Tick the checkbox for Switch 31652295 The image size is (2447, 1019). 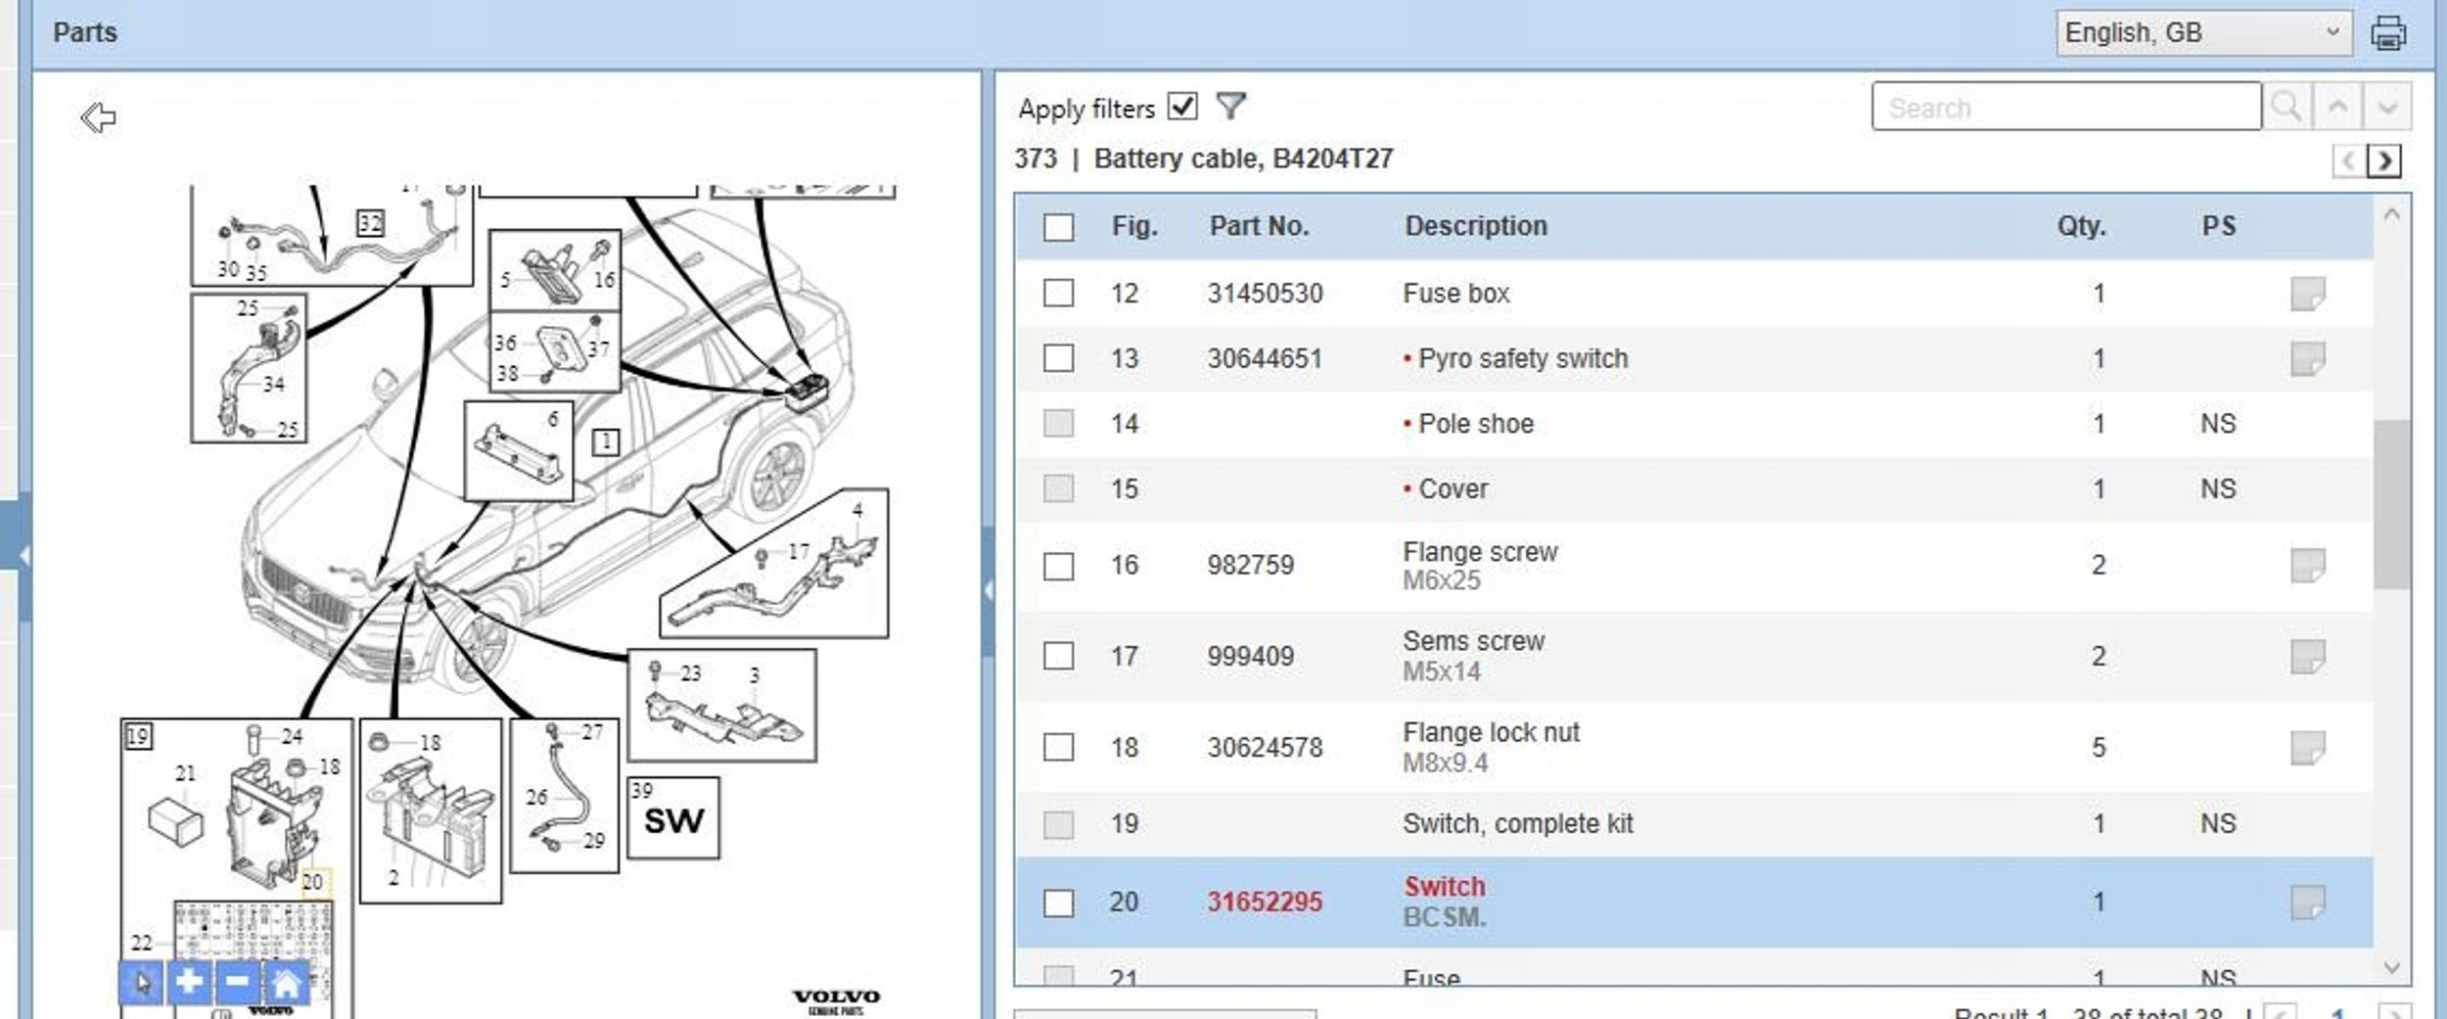[x=1058, y=903]
